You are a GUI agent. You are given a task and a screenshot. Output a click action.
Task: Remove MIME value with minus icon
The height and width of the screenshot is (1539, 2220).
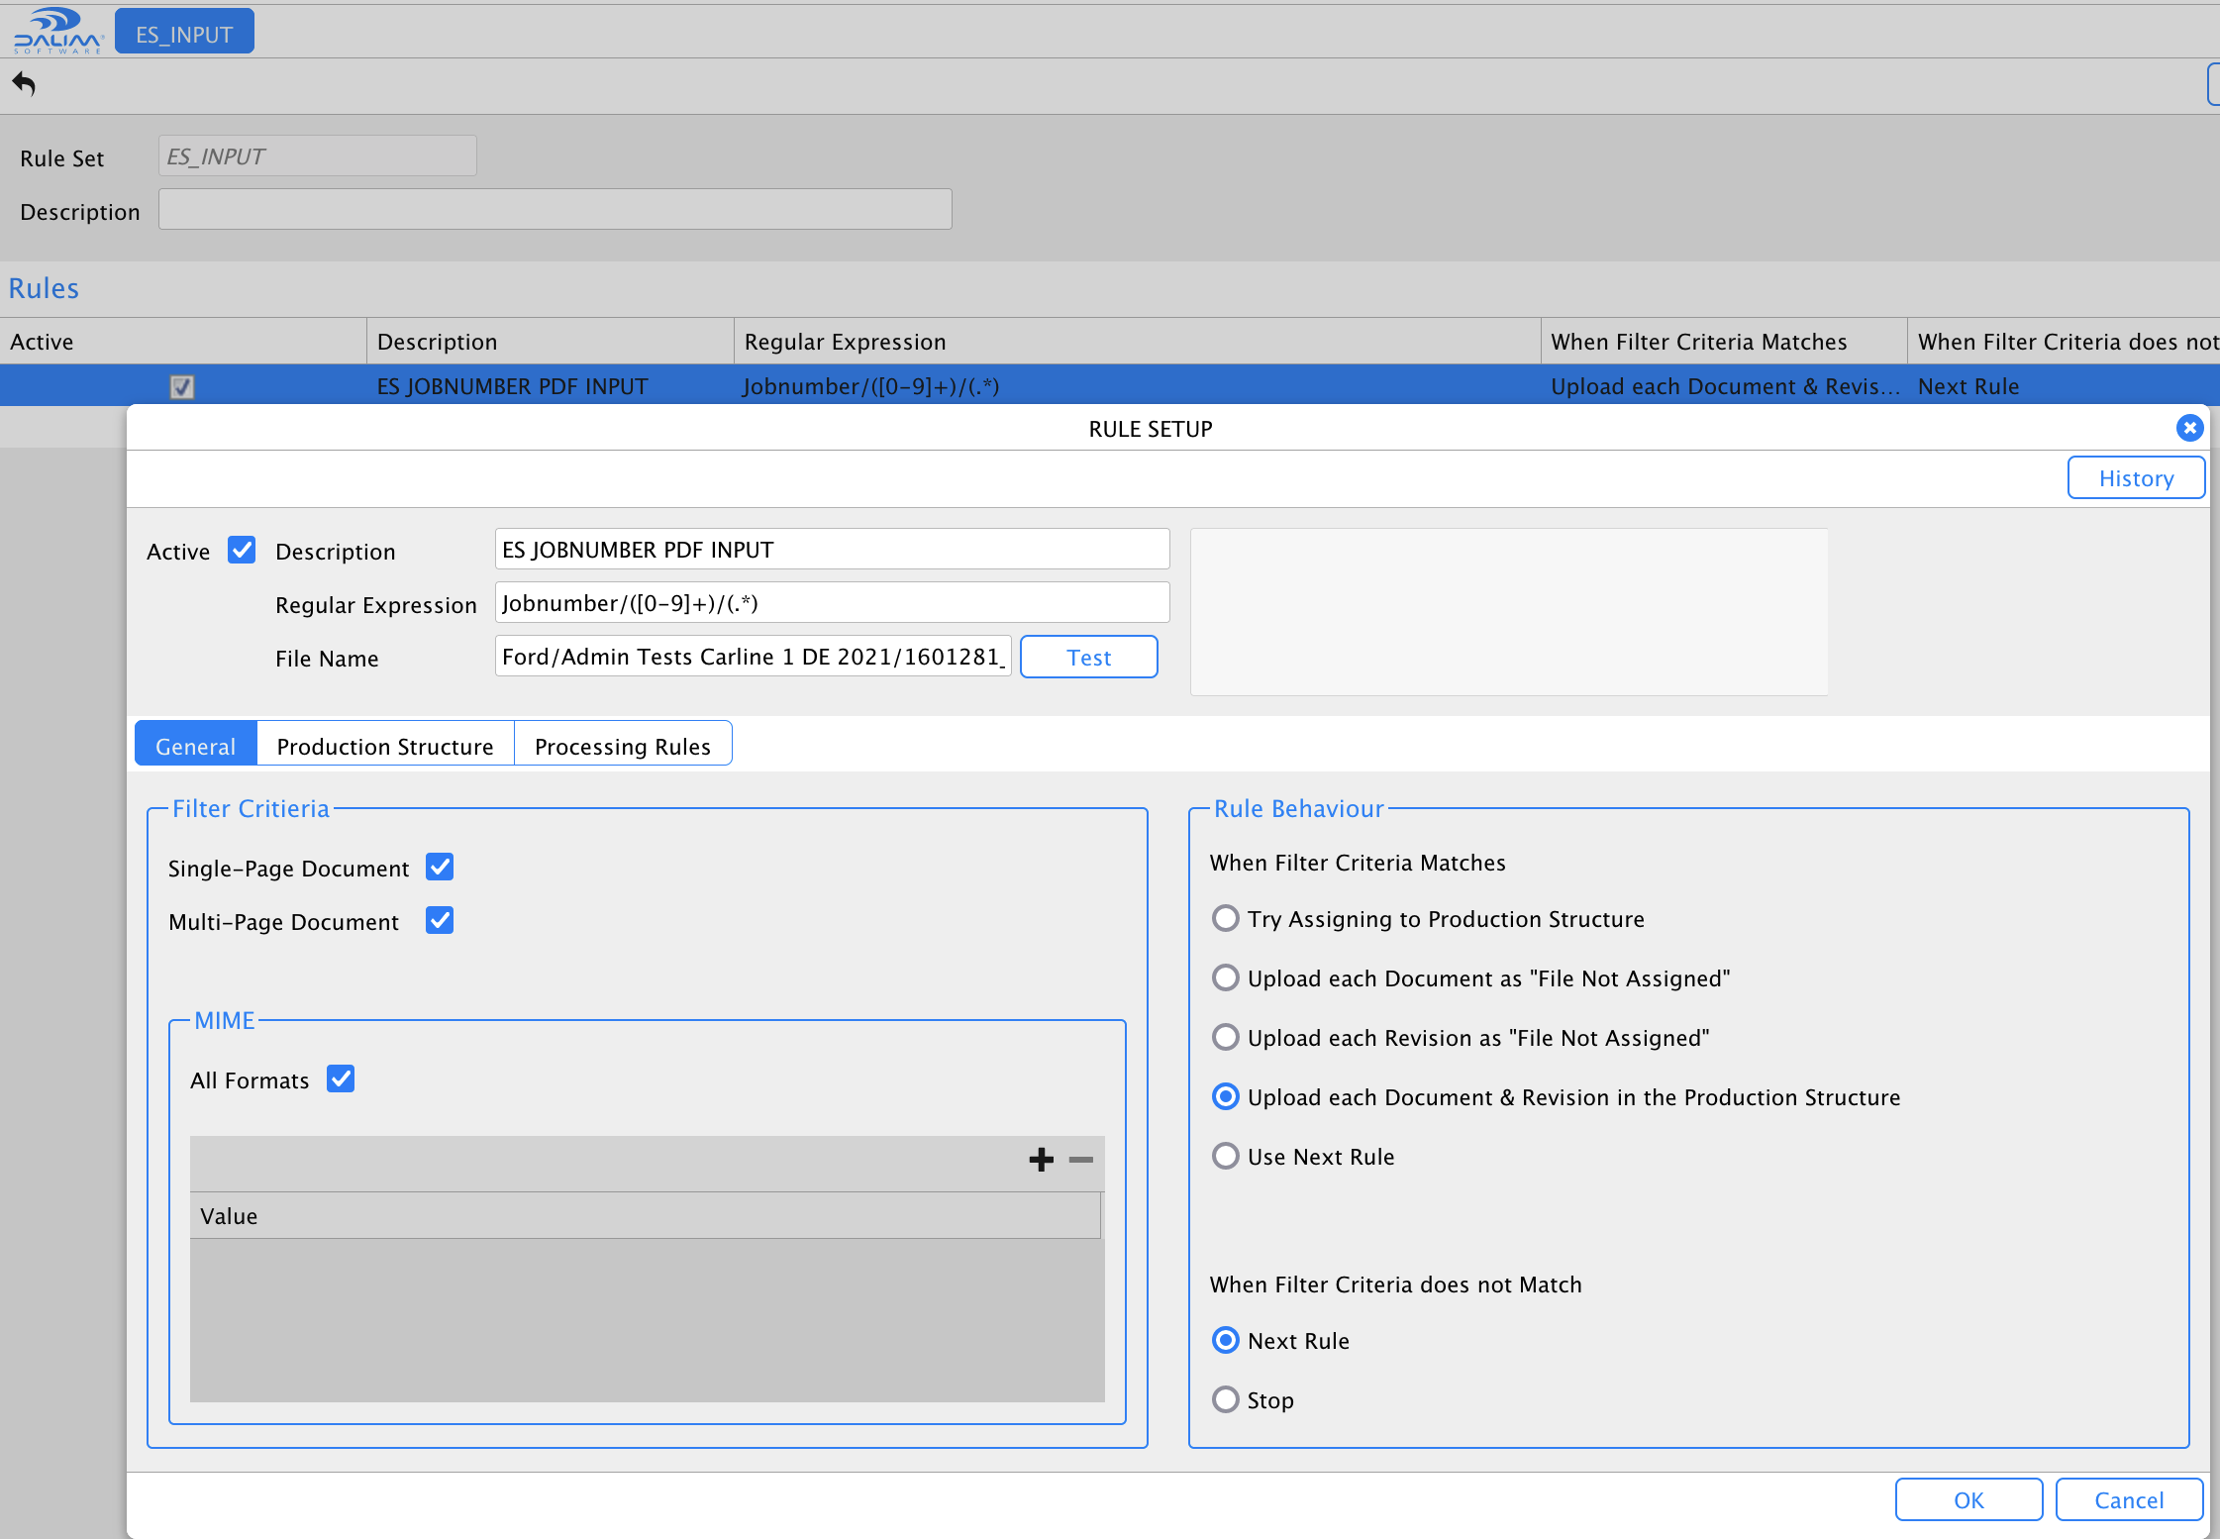(x=1081, y=1159)
